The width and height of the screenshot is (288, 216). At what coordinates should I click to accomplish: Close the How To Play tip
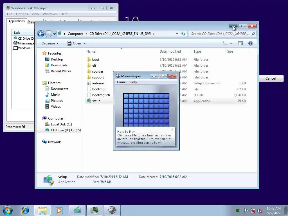(x=172, y=130)
